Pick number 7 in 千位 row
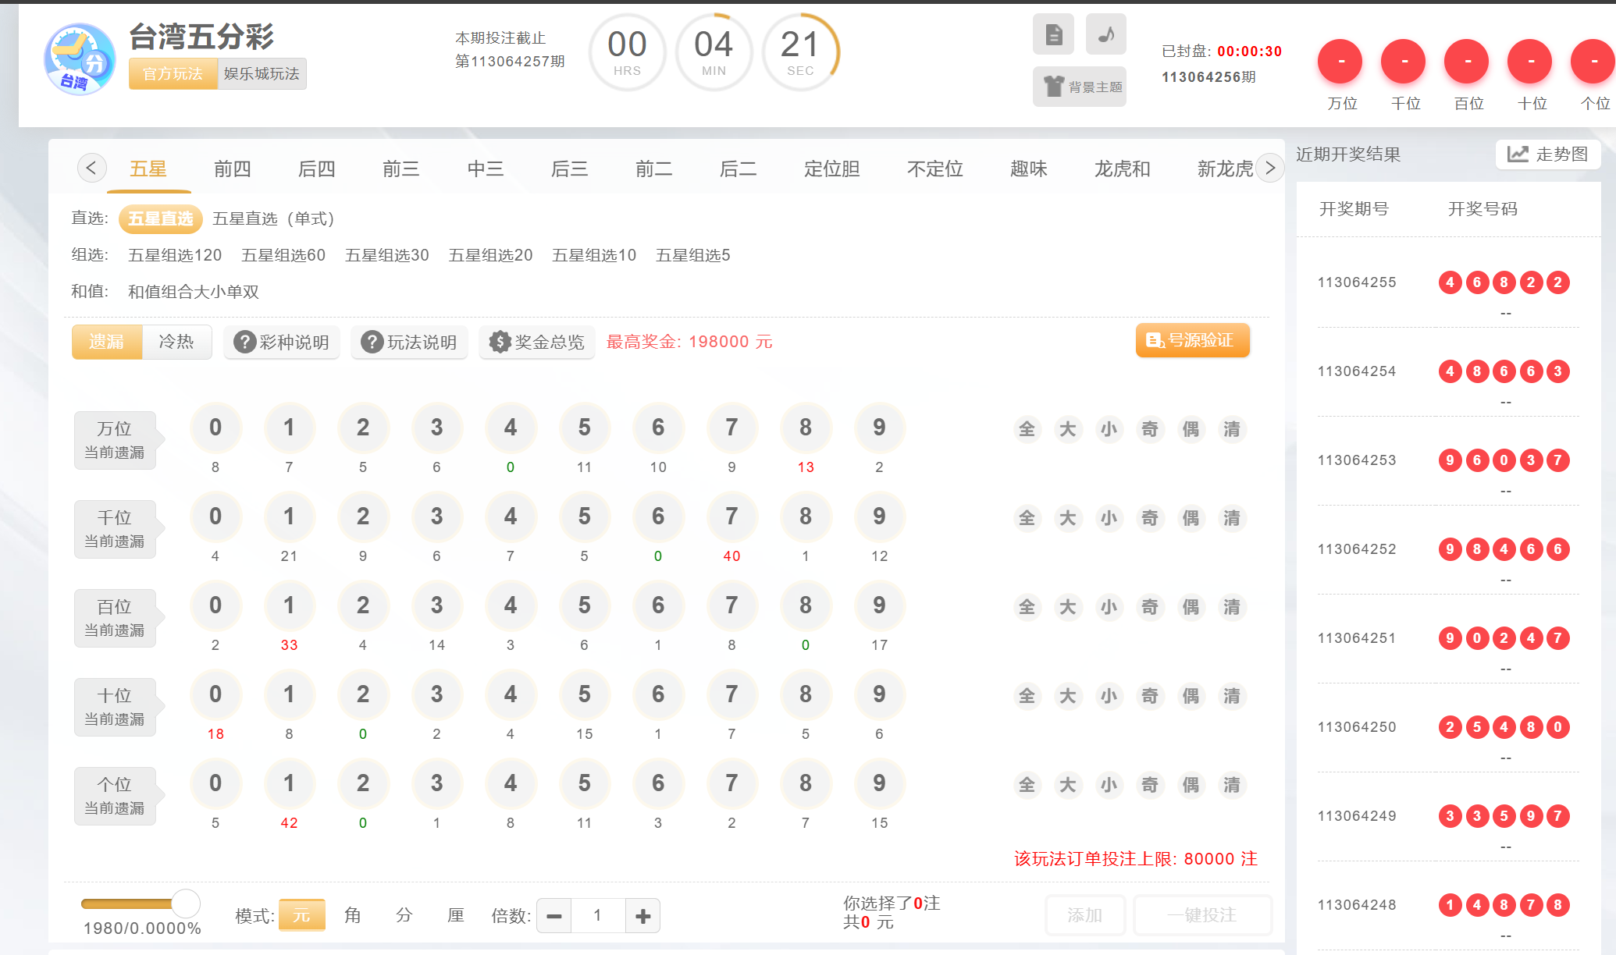The height and width of the screenshot is (955, 1616). (x=731, y=517)
